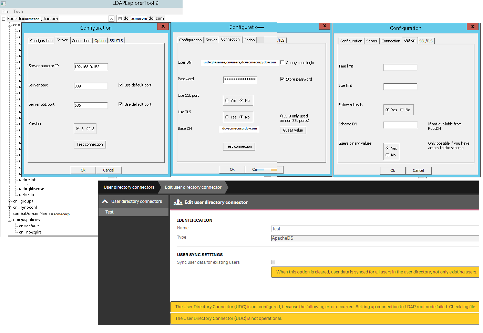Expand the cn=groups tree node

click(10, 201)
